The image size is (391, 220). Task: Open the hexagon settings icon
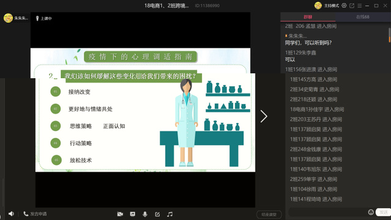[344, 5]
